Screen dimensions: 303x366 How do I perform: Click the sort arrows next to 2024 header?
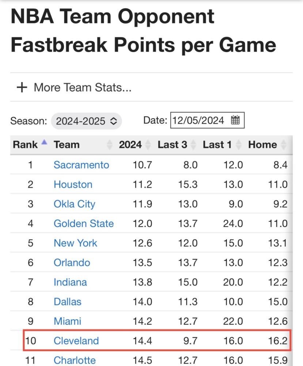tap(148, 145)
